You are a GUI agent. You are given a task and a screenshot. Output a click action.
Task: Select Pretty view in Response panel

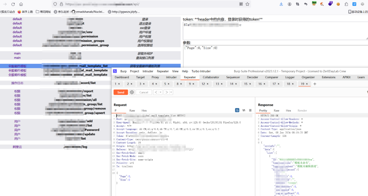click(x=263, y=110)
